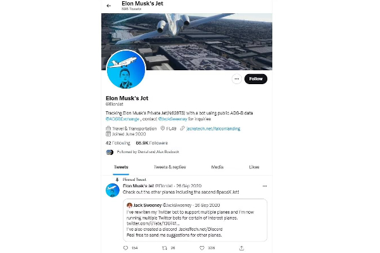380x253 pixels.
Task: Reply to the pinned tweet
Action: point(125,248)
